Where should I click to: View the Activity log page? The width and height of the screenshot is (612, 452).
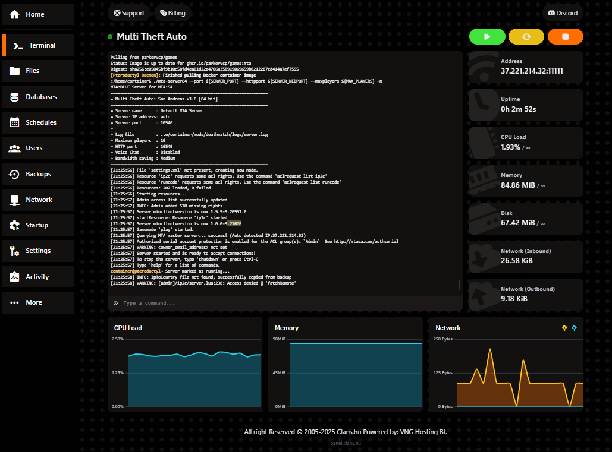pyautogui.click(x=38, y=277)
